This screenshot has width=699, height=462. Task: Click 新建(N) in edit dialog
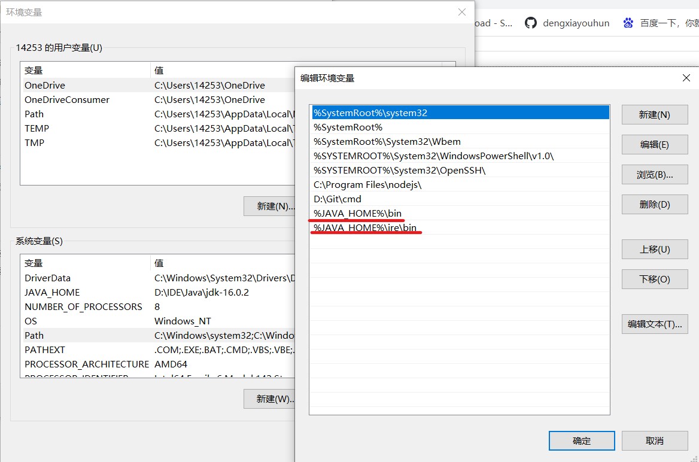(655, 115)
